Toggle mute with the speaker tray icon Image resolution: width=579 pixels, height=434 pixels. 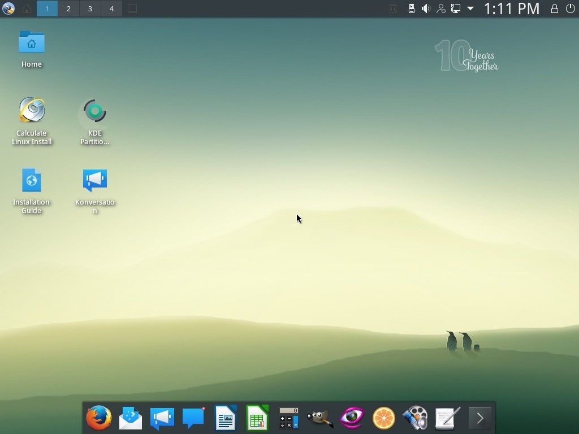coord(426,8)
